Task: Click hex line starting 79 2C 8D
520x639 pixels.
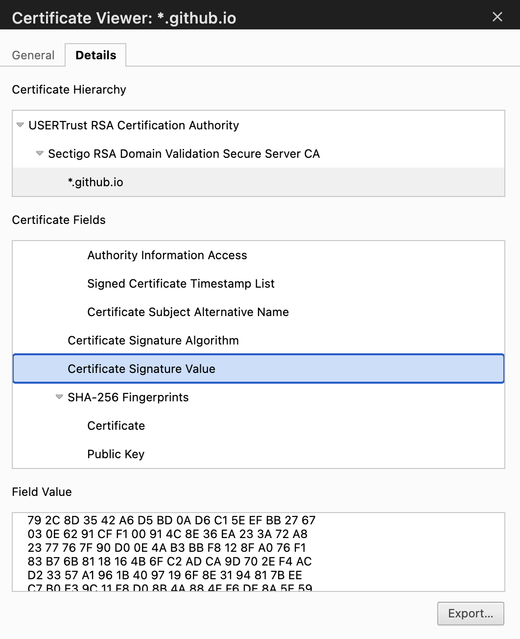Action: (171, 520)
